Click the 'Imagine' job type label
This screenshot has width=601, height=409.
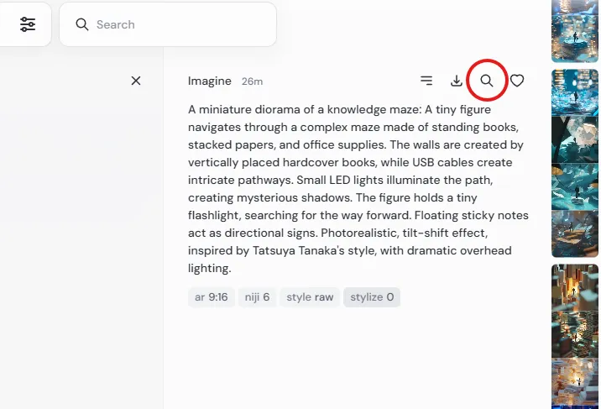pyautogui.click(x=210, y=81)
